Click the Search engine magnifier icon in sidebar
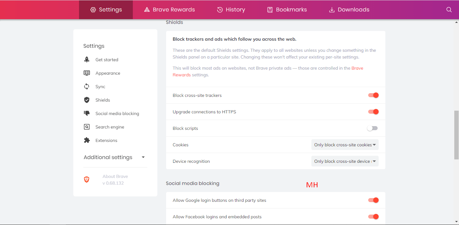Viewport: 459px width, 225px height. [x=87, y=127]
